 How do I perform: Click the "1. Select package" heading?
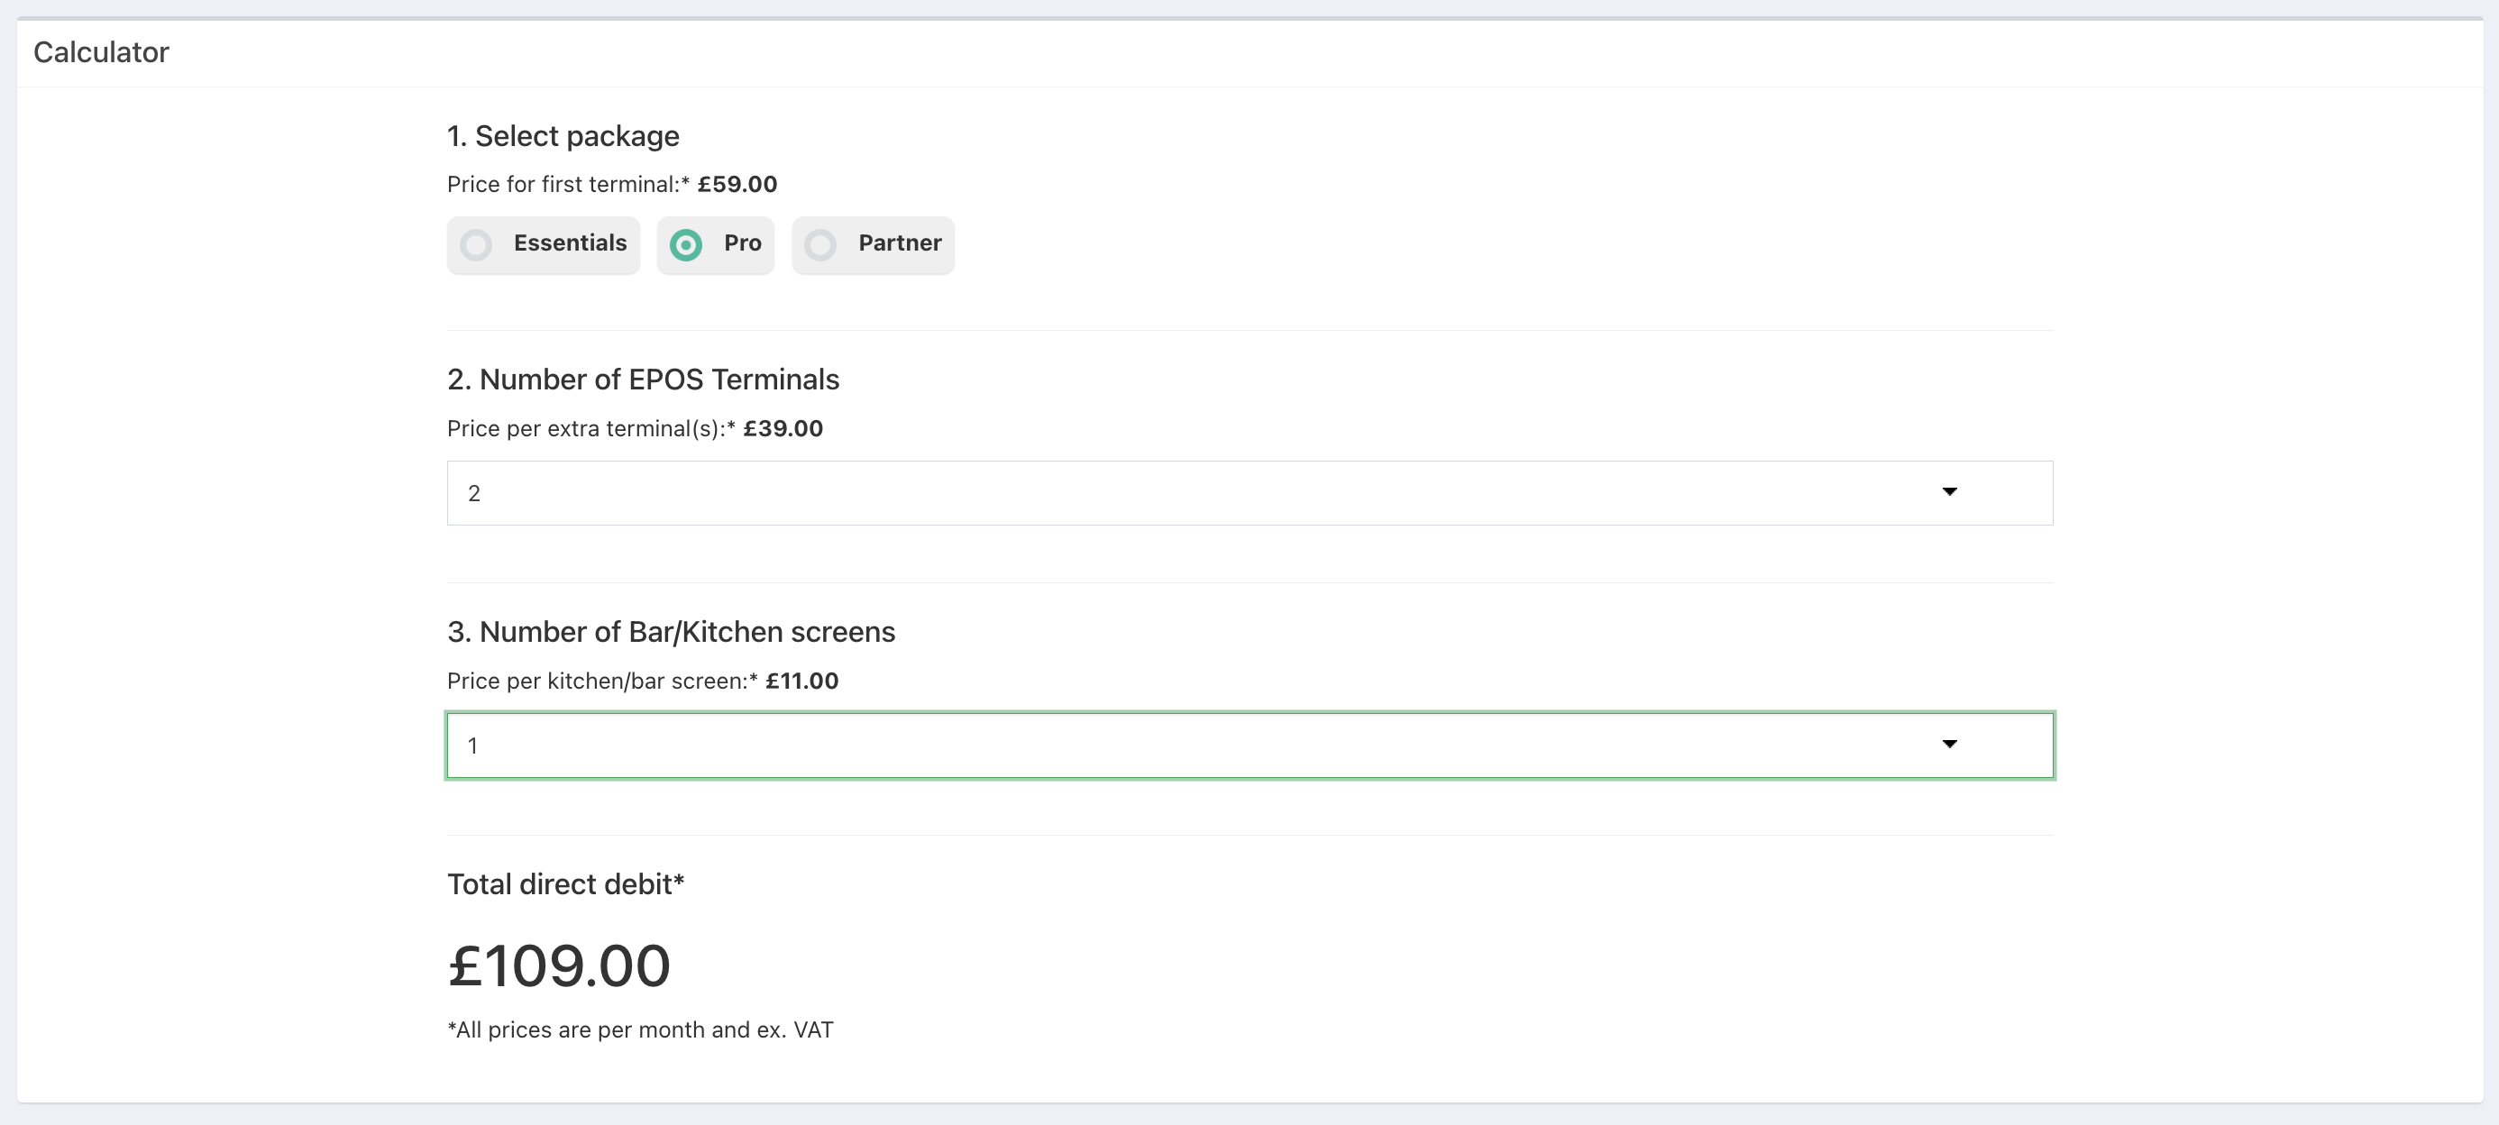tap(563, 137)
